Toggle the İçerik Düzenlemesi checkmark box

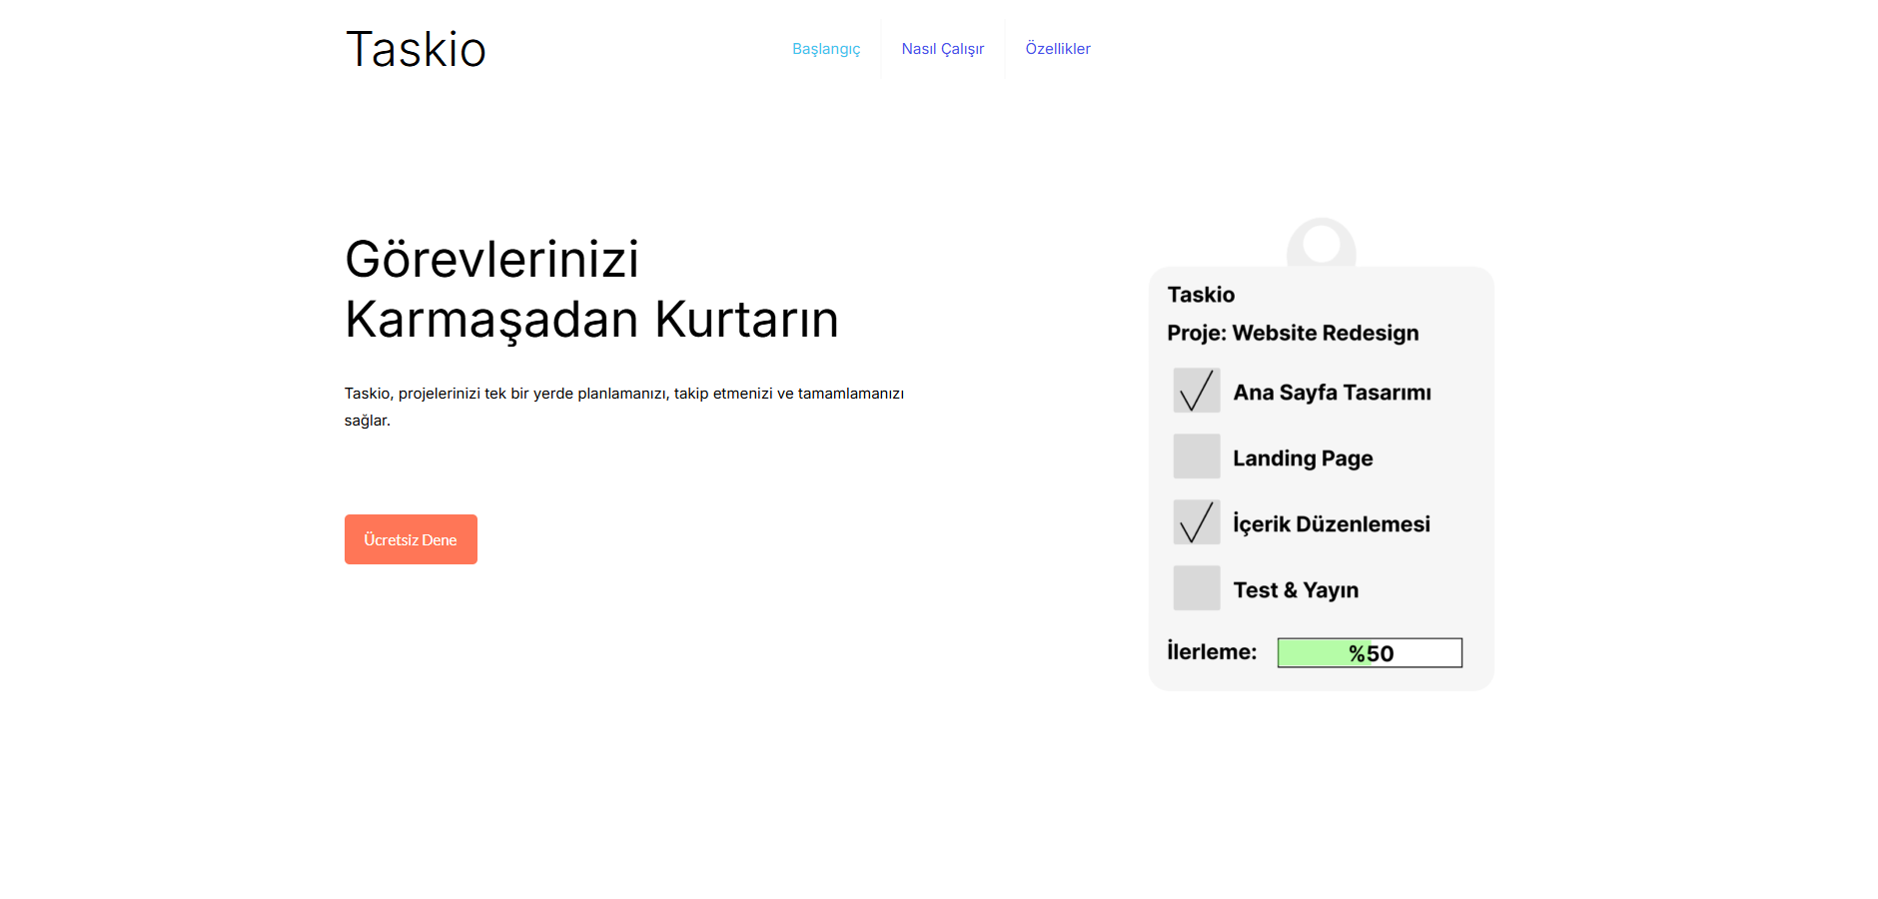[x=1196, y=522]
